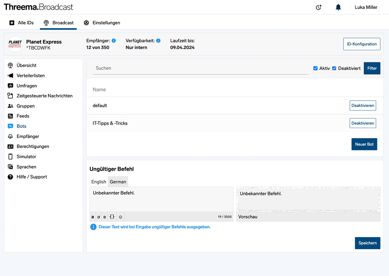Click the Planet Express ID name
The height and width of the screenshot is (276, 389).
(x=44, y=42)
